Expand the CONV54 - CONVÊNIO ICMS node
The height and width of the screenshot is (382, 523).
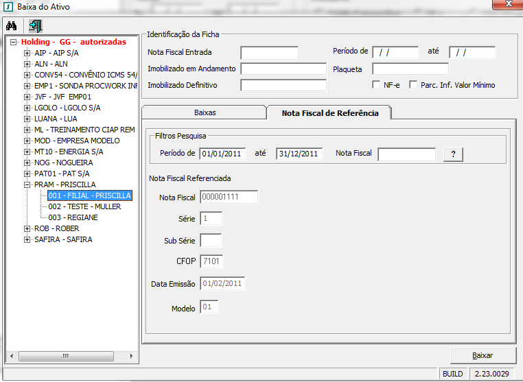27,75
